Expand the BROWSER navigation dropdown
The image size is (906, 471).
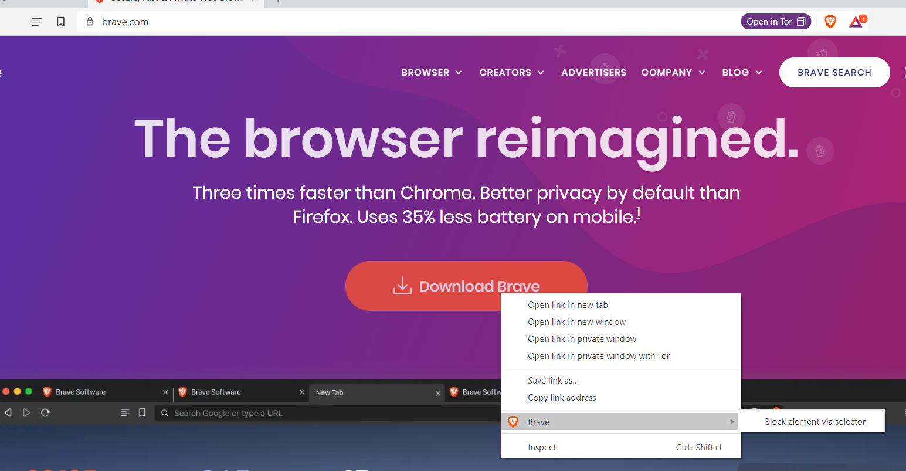[432, 72]
